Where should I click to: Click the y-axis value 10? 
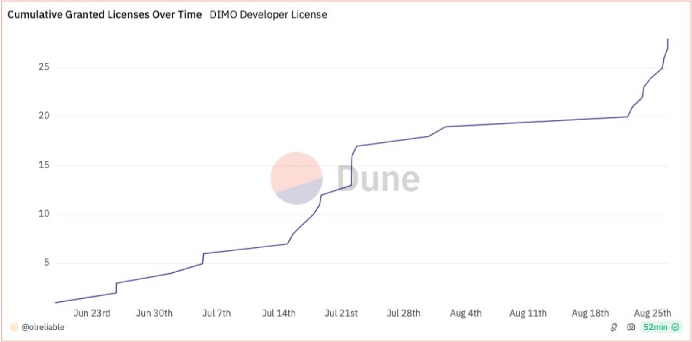coord(44,214)
